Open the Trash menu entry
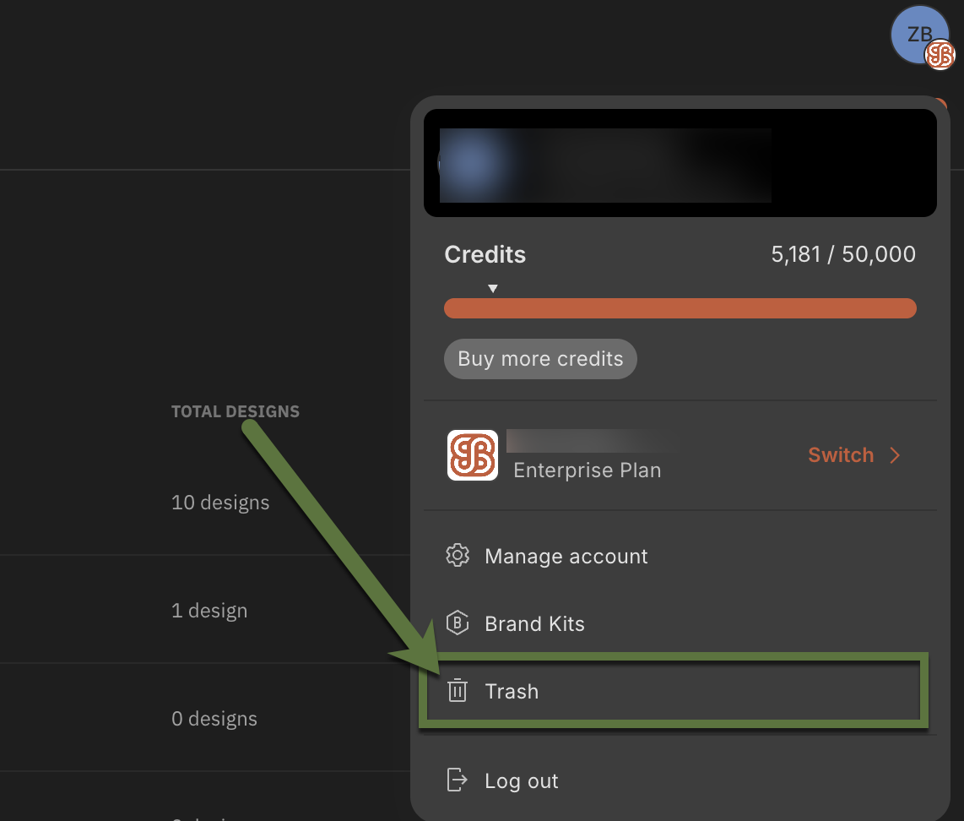This screenshot has width=964, height=821. pos(512,691)
